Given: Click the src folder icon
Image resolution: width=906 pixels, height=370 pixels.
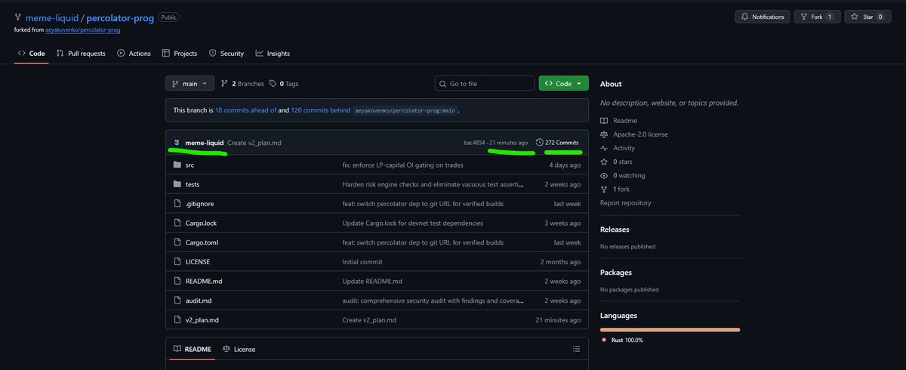Looking at the screenshot, I should 177,165.
